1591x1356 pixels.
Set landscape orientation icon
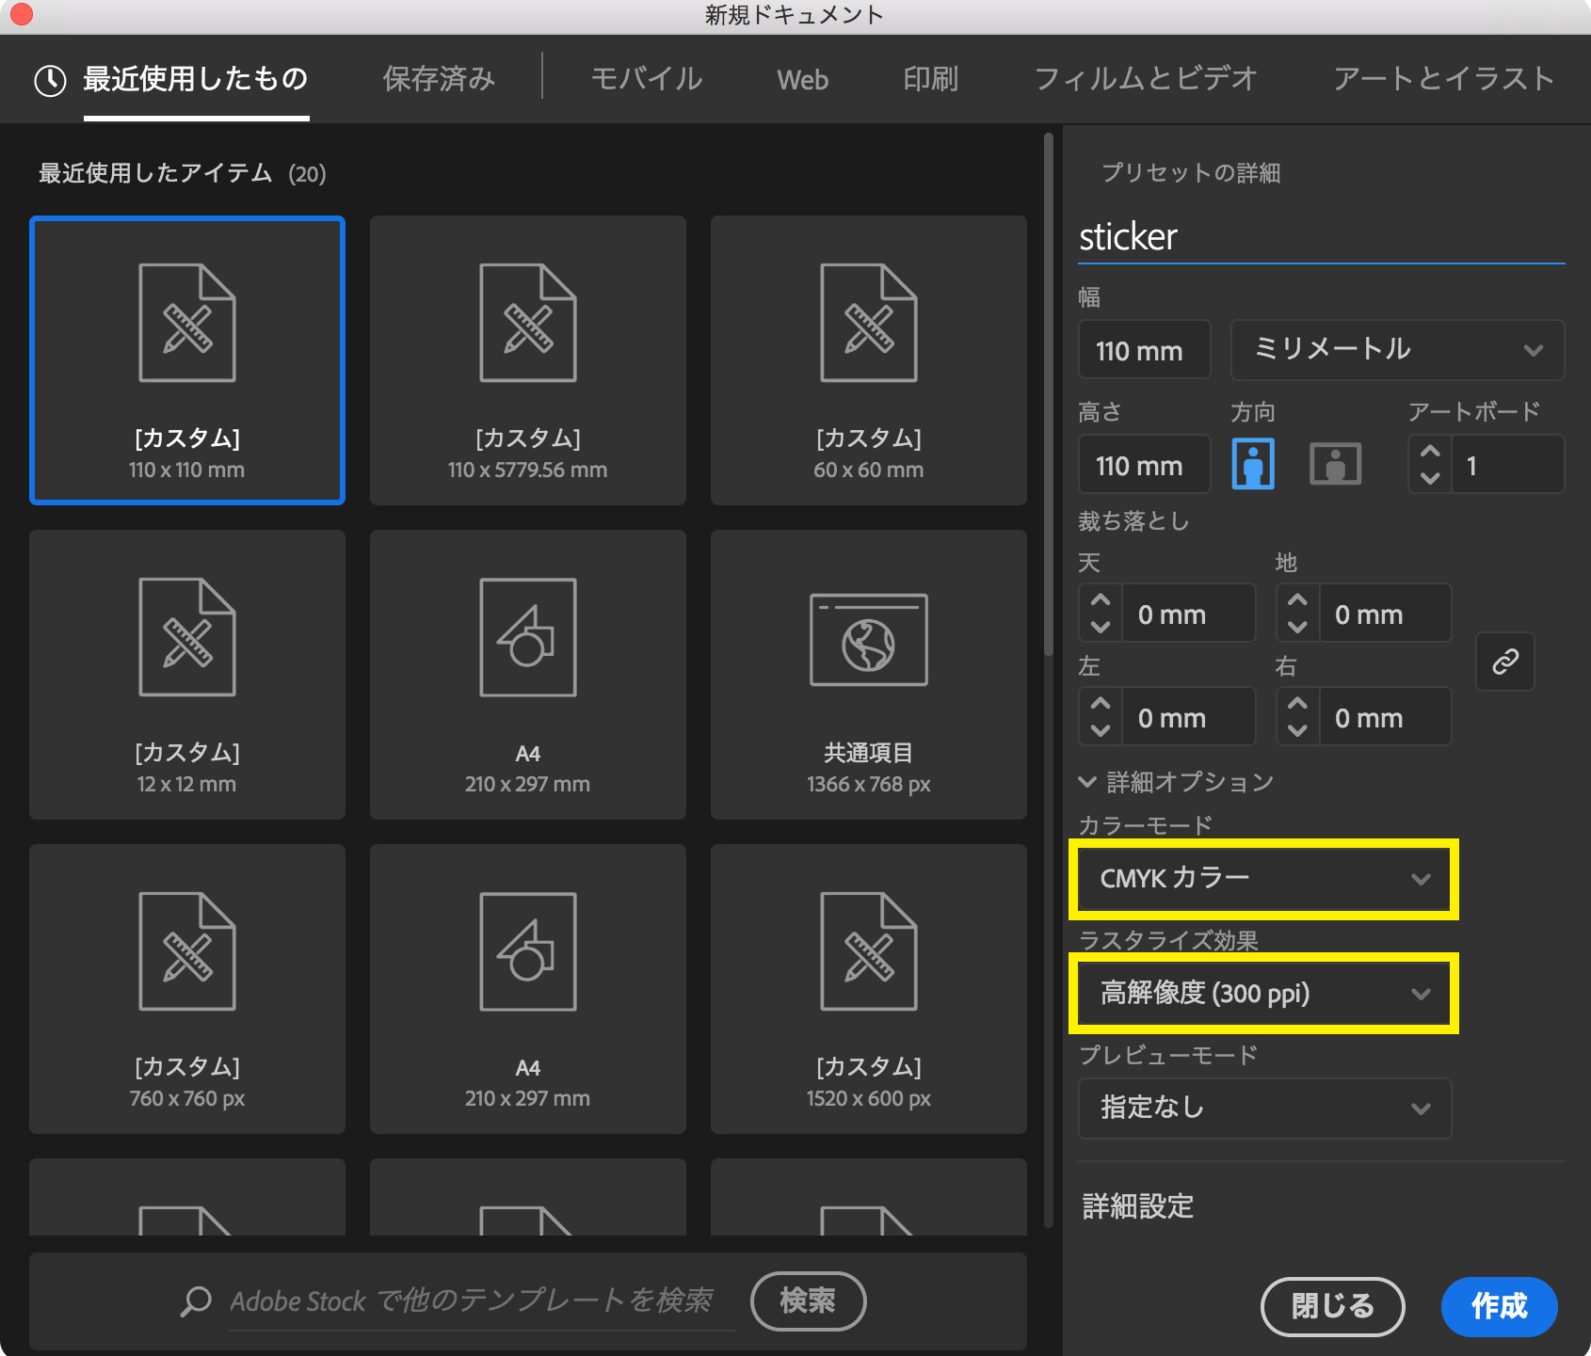pyautogui.click(x=1335, y=464)
